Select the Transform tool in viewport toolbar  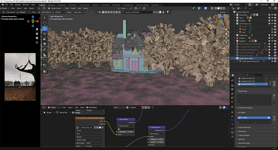point(45,44)
